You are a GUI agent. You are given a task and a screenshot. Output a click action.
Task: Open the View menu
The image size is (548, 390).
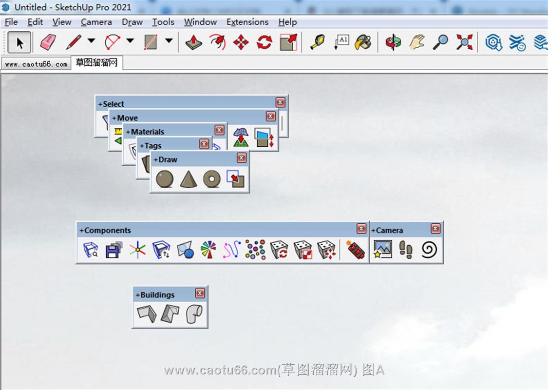pyautogui.click(x=62, y=22)
